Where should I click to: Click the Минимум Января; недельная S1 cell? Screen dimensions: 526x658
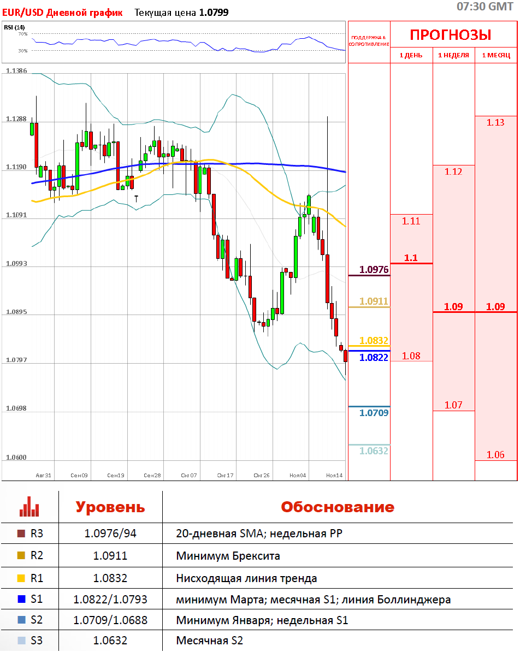click(262, 620)
